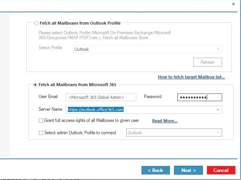Proceed with the Next button
This screenshot has height=180, width=241.
(188, 170)
